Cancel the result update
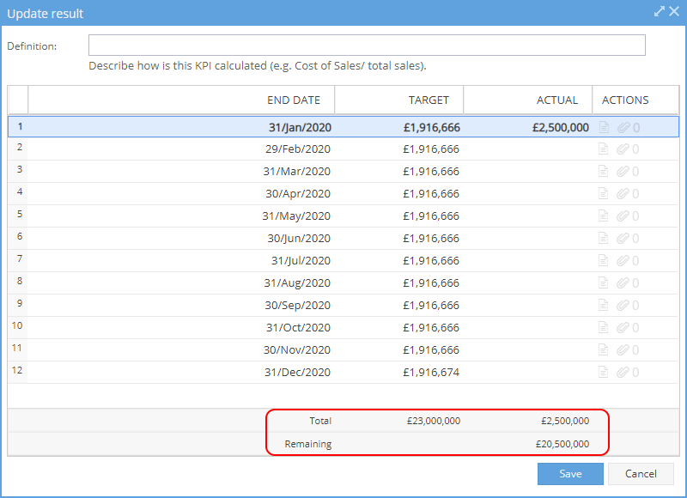Image resolution: width=687 pixels, height=498 pixels. click(x=641, y=474)
